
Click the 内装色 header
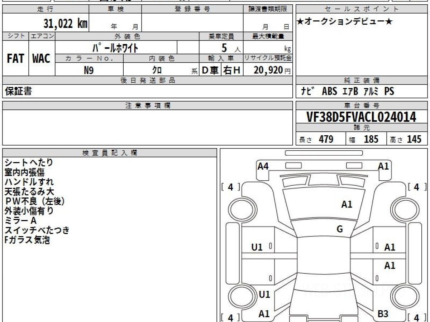click(x=161, y=58)
